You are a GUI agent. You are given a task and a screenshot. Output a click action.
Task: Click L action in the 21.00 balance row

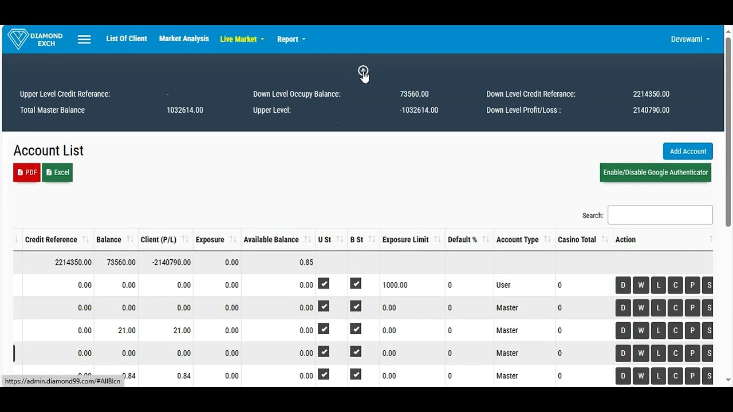pyautogui.click(x=658, y=330)
